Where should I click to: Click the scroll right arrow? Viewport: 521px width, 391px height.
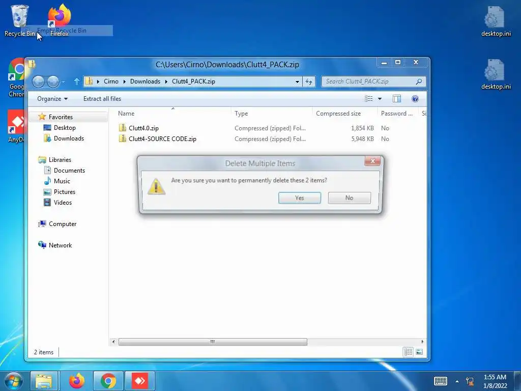coord(422,342)
